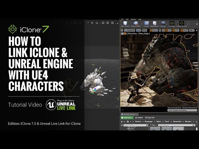Select Rampage in the breadcrumb path
Image resolution: width=199 pixels, height=149 pixels.
148,122
